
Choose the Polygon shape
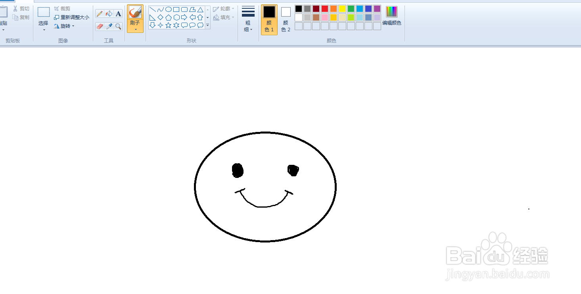[x=192, y=10]
